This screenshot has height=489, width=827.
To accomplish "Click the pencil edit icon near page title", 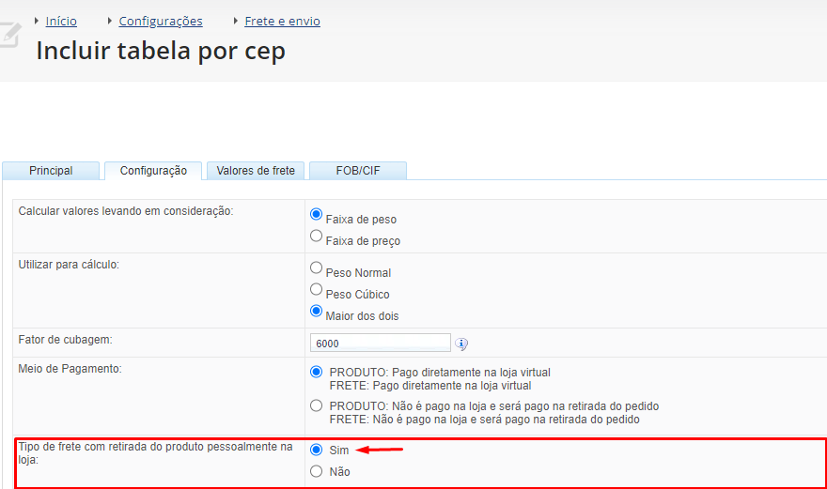I will coord(10,36).
